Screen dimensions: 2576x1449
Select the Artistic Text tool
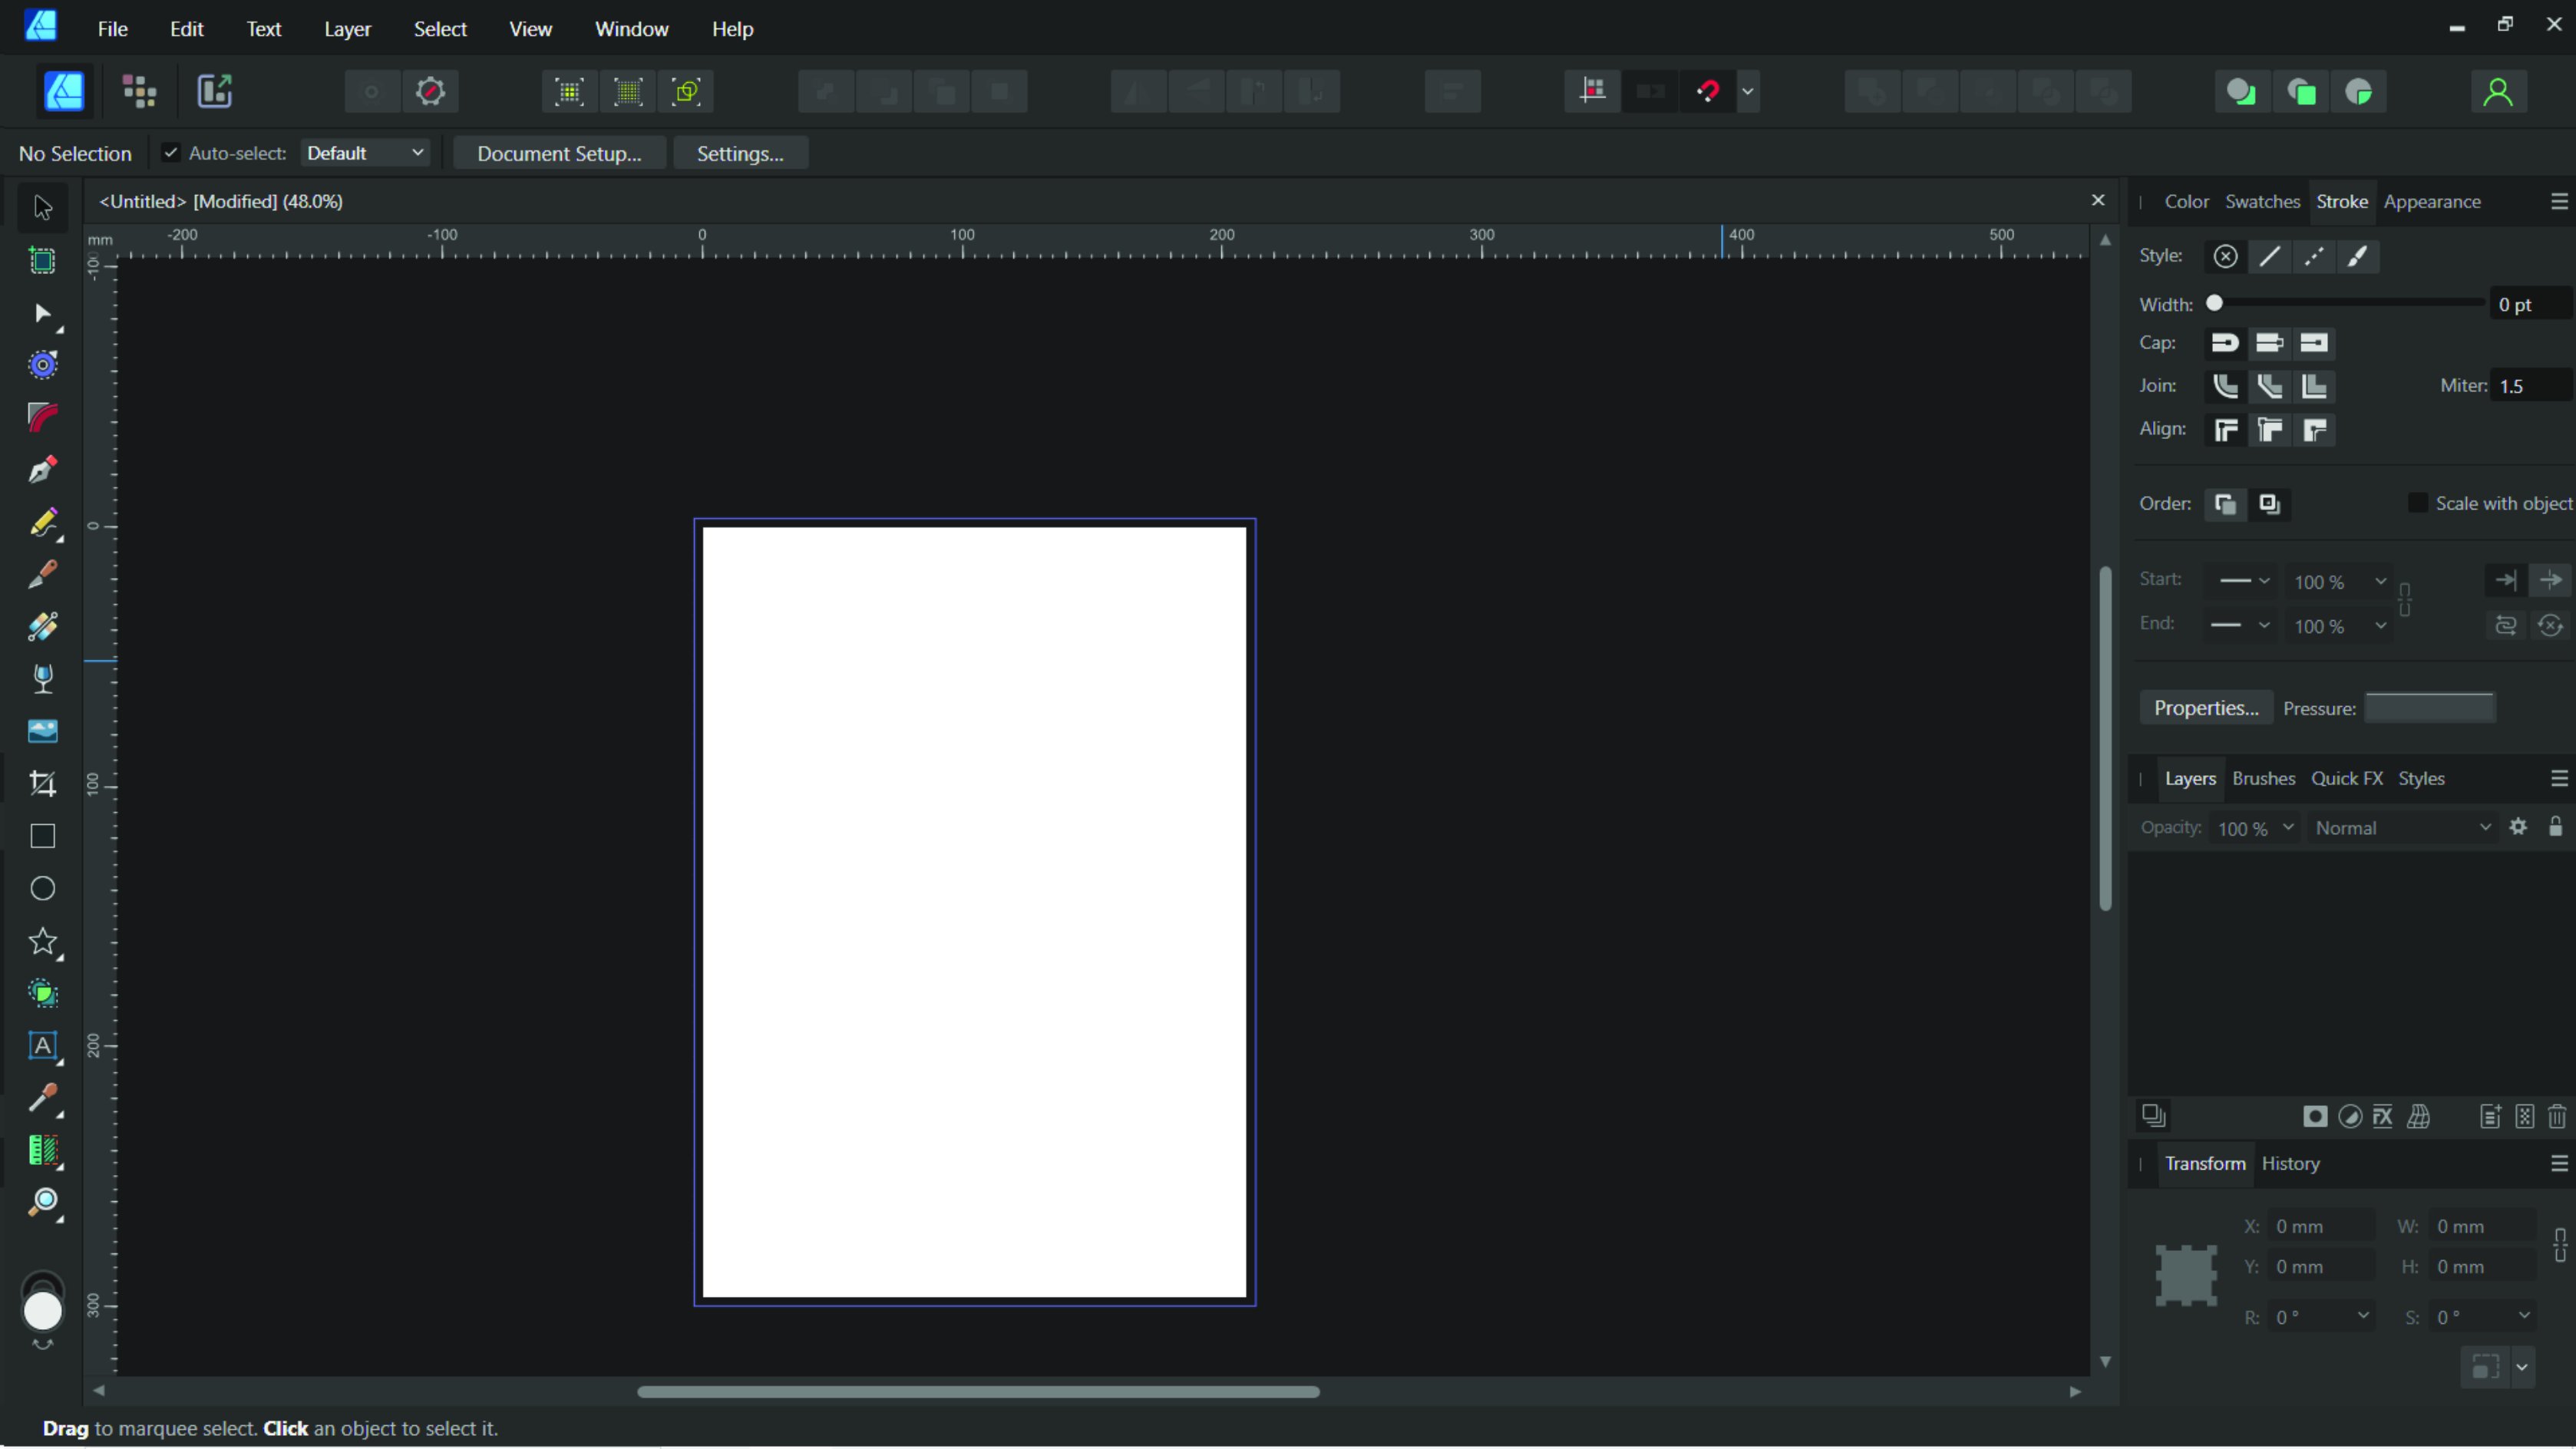coord(42,1046)
